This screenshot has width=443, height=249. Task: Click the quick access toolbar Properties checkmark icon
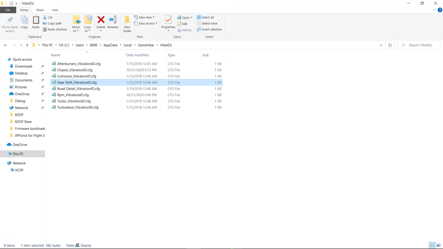pyautogui.click(x=11, y=3)
